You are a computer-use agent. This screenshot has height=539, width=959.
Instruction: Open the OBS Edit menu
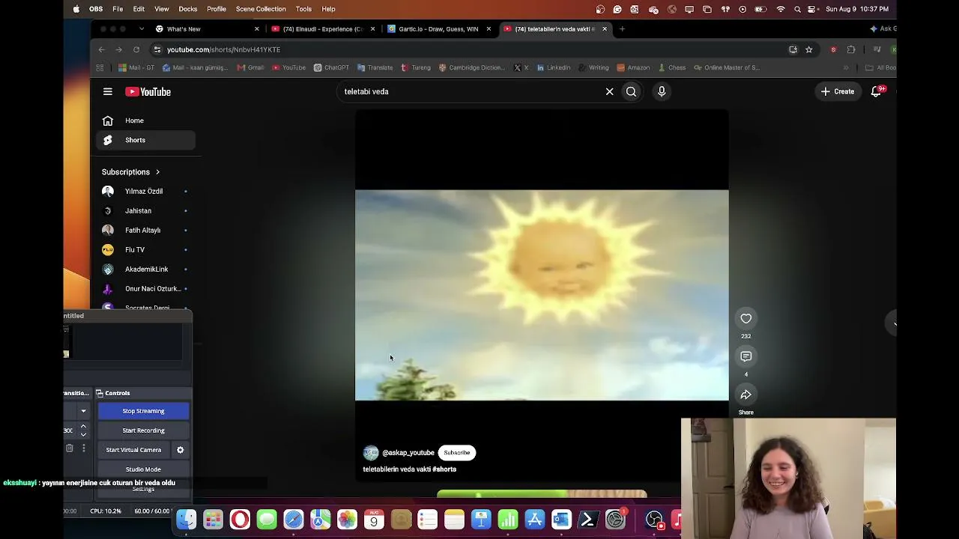pos(139,9)
